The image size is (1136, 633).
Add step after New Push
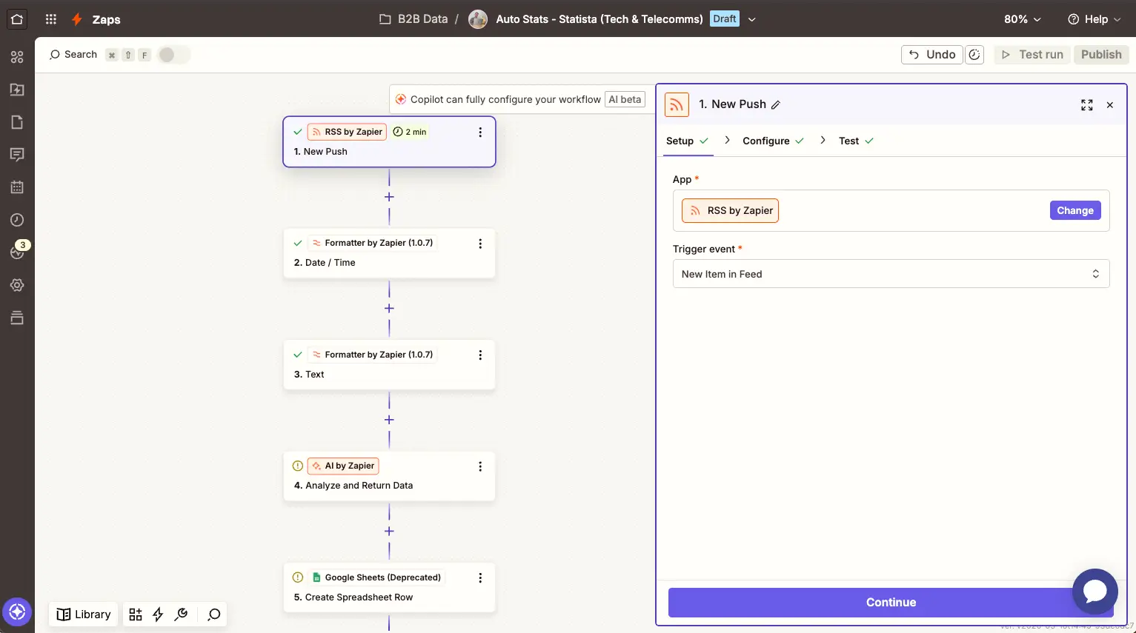[389, 197]
